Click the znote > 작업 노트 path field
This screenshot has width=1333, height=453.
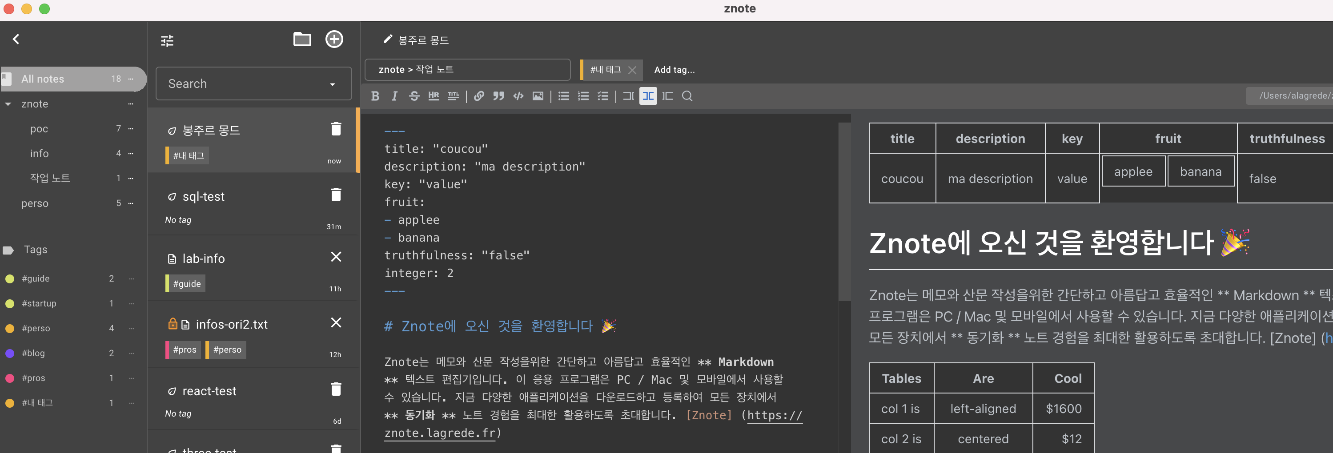[467, 69]
